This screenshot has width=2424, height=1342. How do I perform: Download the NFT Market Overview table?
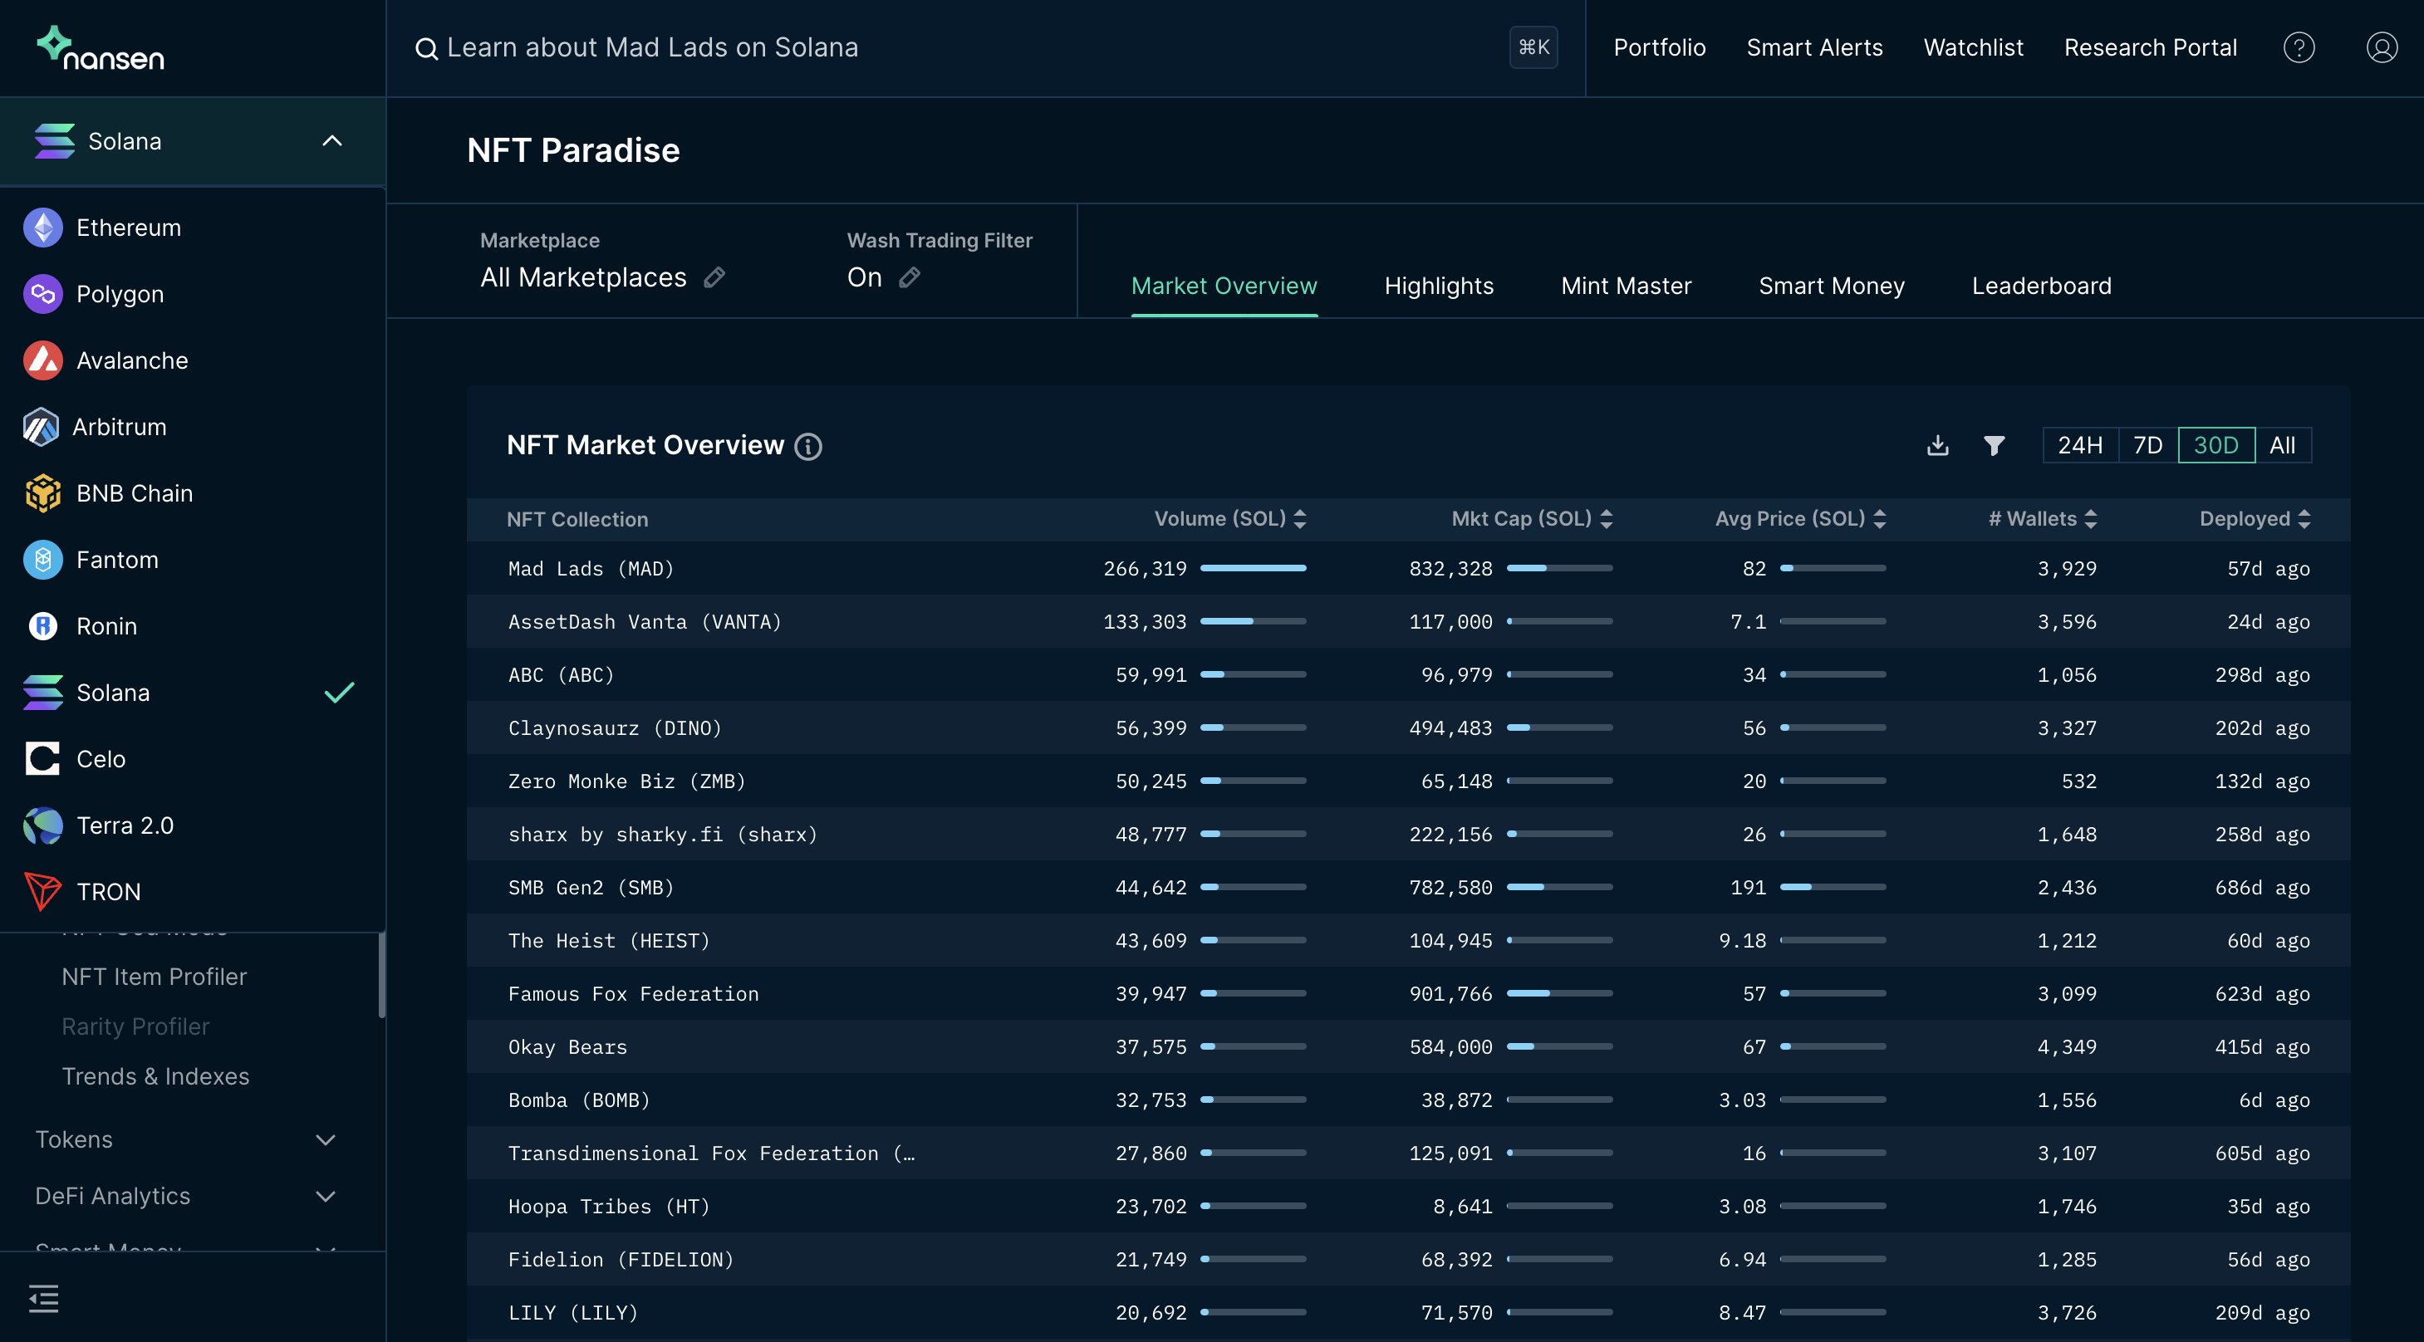[1937, 445]
